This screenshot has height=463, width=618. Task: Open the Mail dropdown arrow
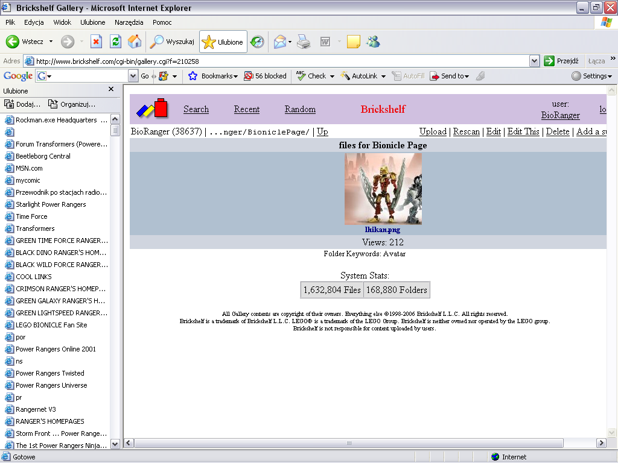pos(290,42)
